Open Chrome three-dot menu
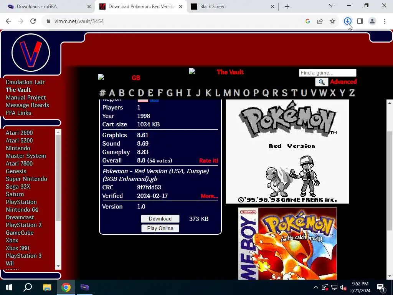 [385, 22]
